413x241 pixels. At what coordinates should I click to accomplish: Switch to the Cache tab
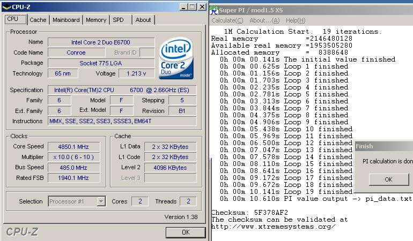tap(38, 20)
